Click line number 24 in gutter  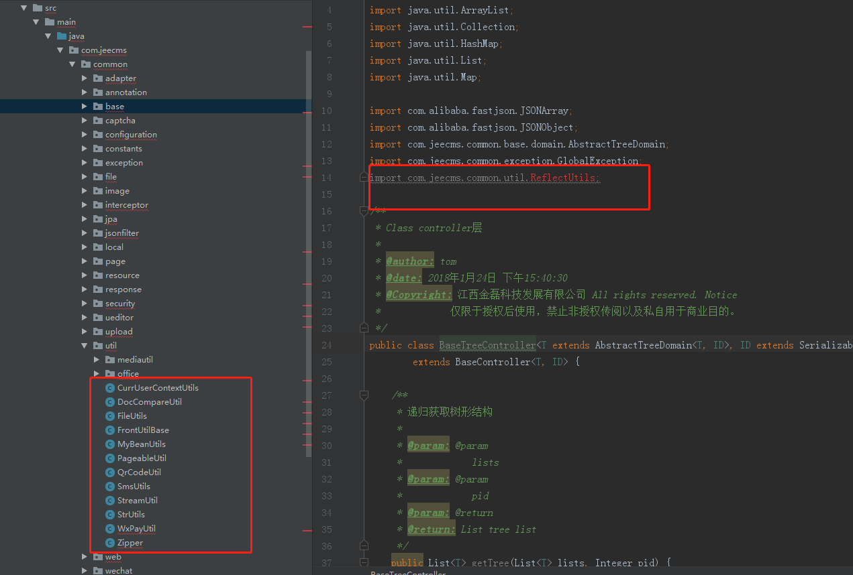[x=326, y=345]
